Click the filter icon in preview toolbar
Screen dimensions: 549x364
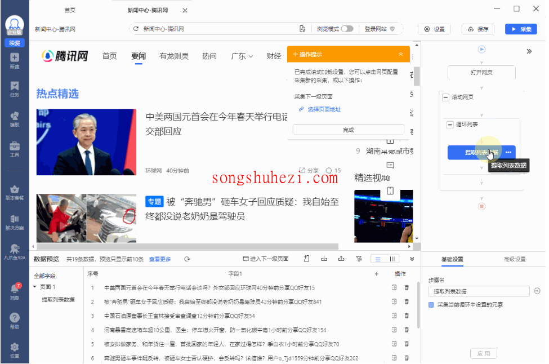click(359, 259)
